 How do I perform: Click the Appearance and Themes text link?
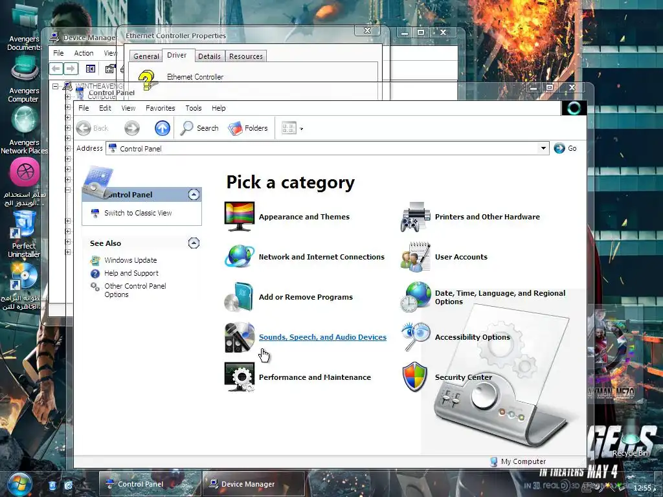[304, 217]
